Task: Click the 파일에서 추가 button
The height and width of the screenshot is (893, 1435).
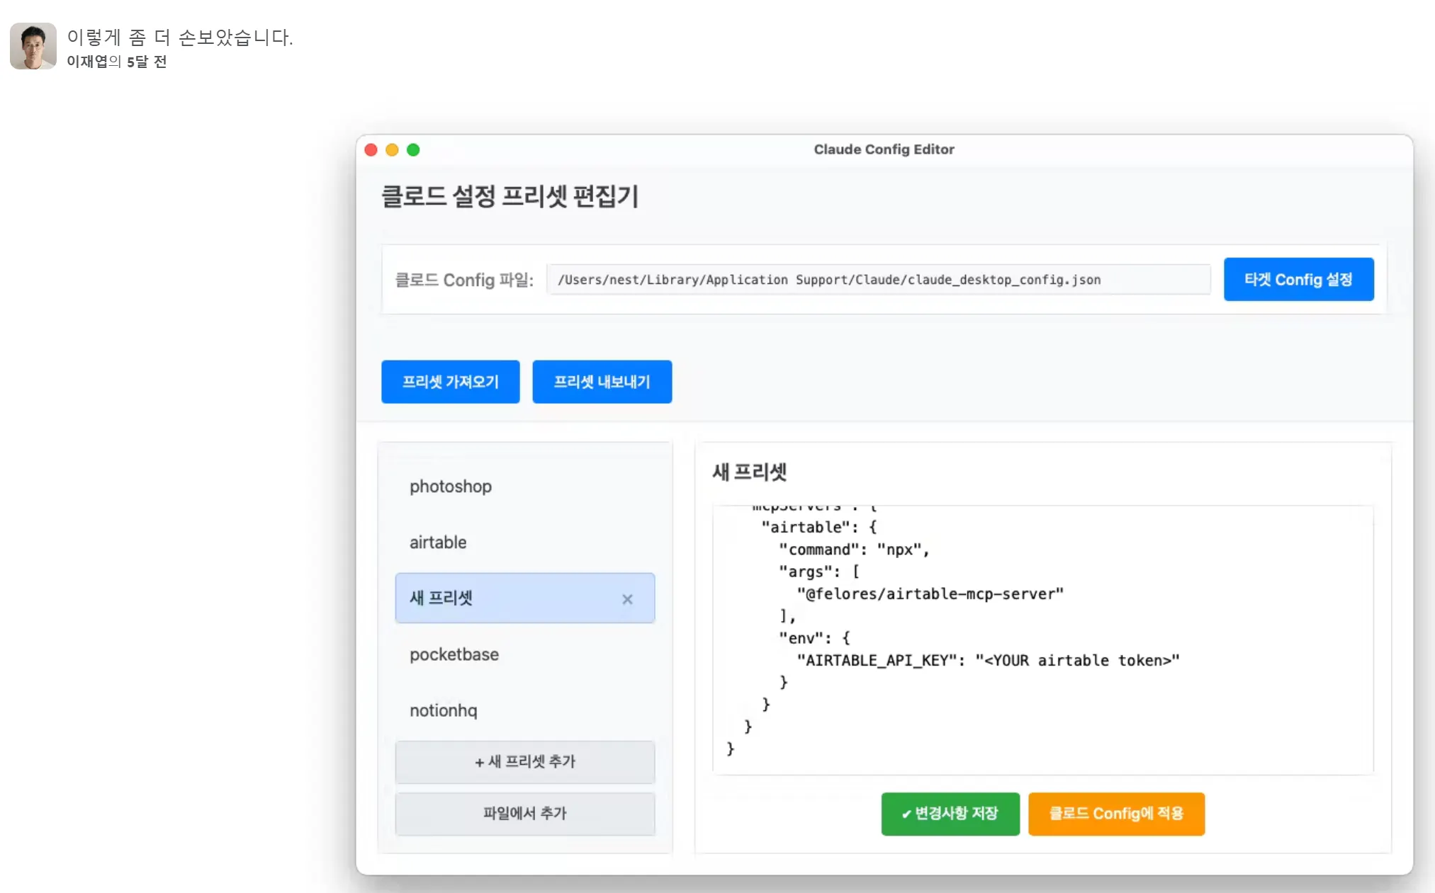Action: 524,814
